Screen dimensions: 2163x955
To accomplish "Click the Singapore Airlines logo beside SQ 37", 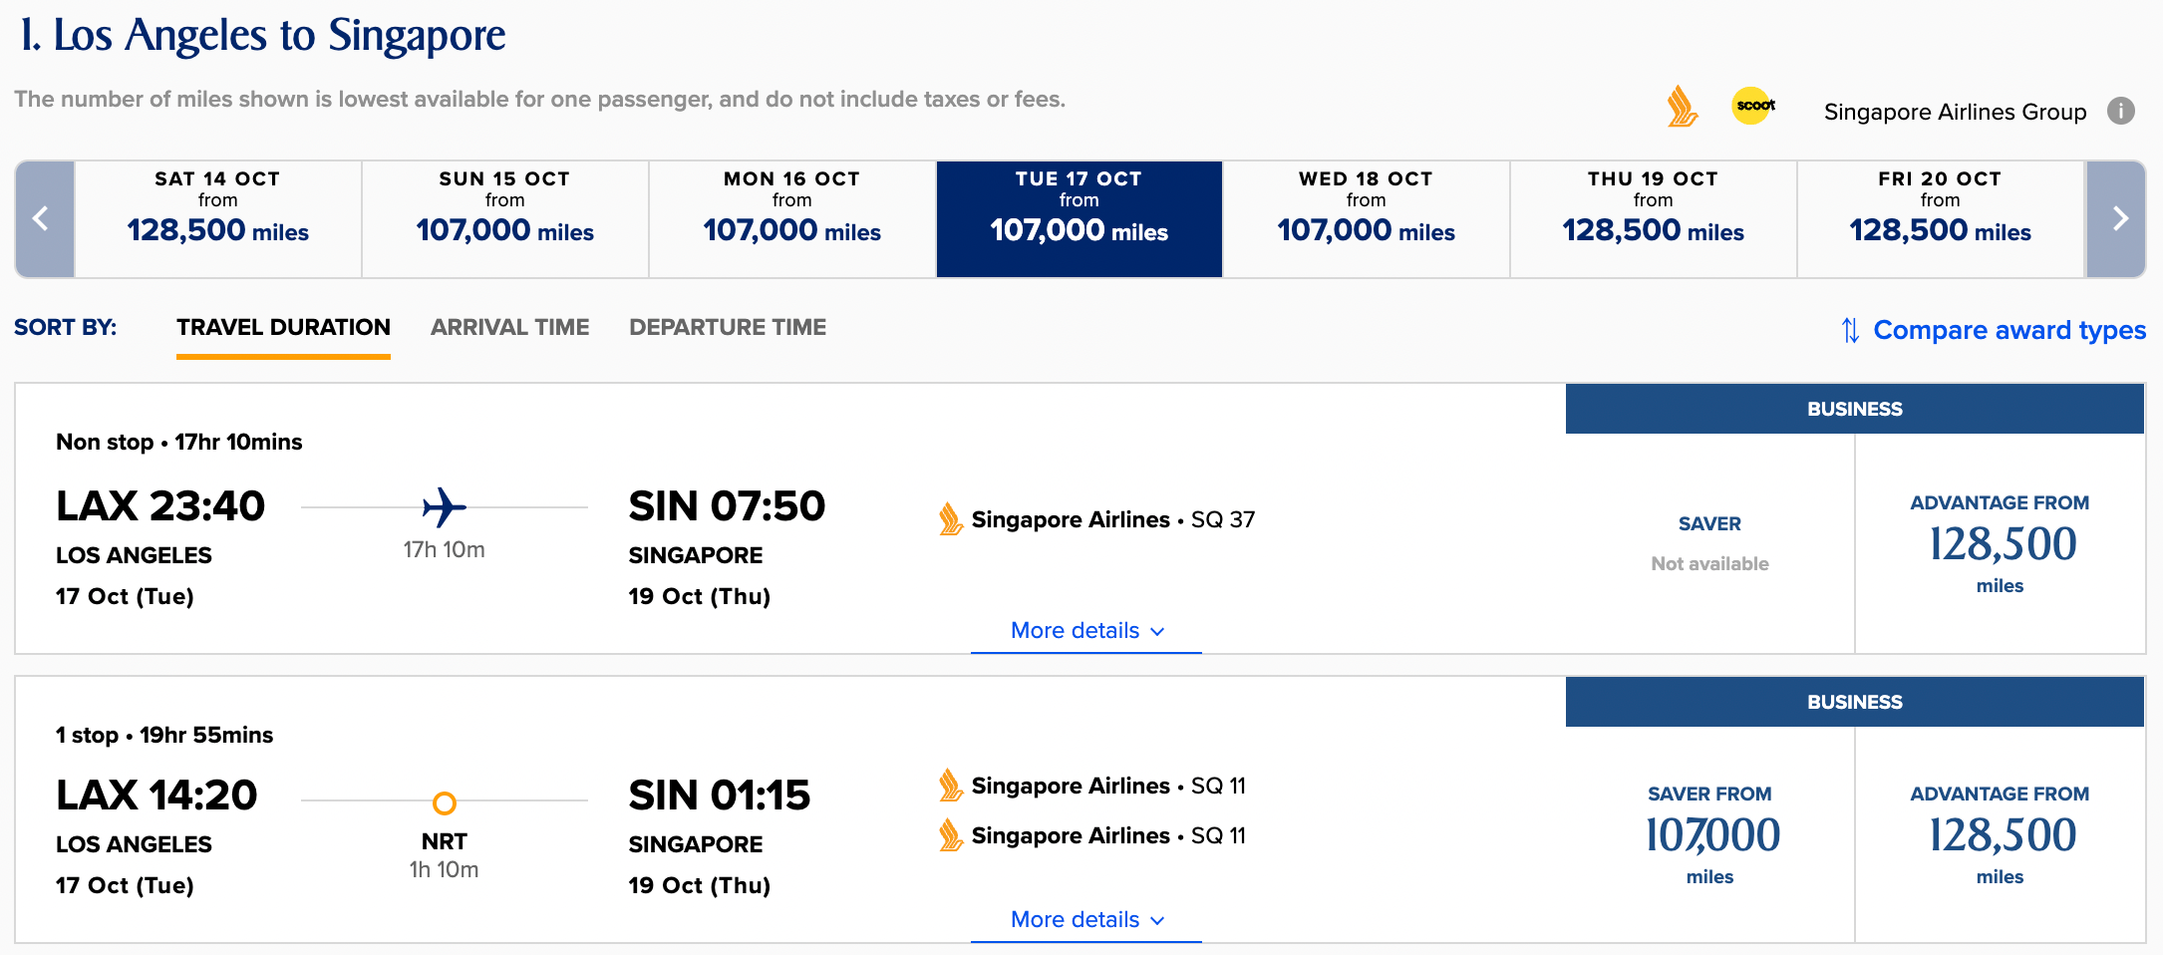I will [951, 519].
